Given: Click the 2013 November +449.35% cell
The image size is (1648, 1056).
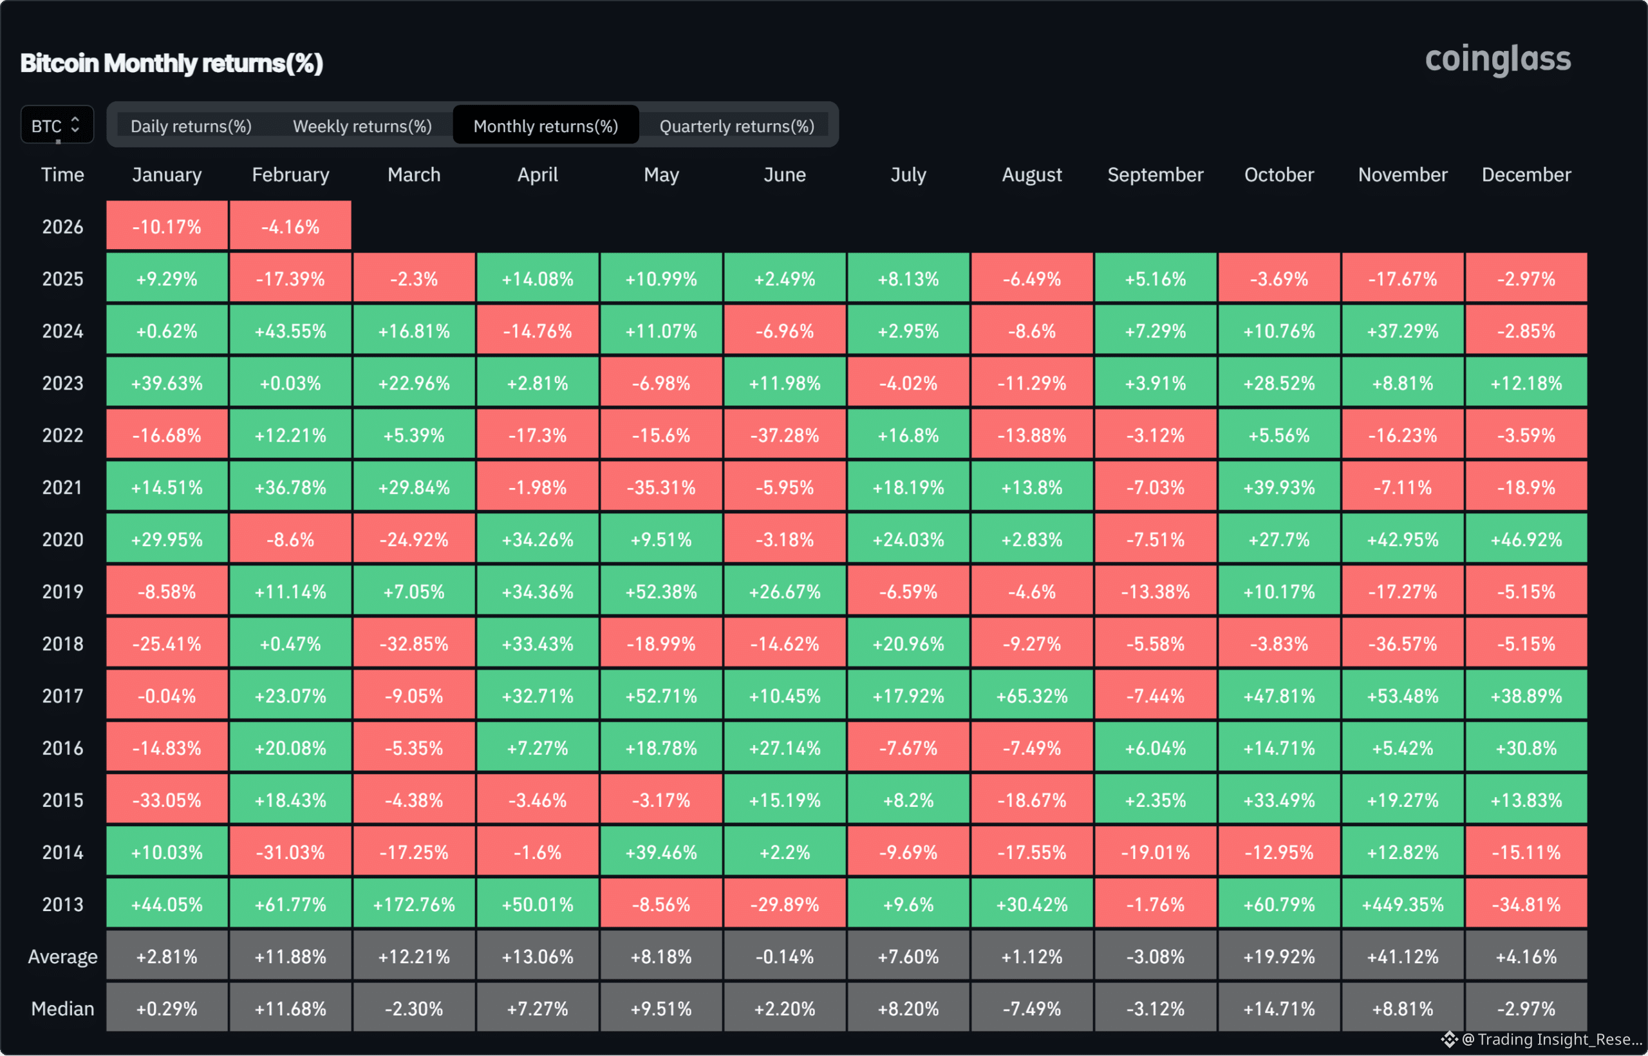Looking at the screenshot, I should click(x=1403, y=904).
